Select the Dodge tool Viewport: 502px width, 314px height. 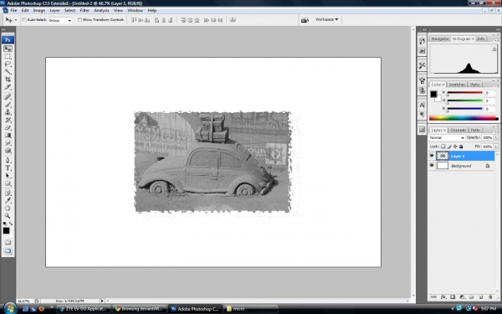click(x=8, y=151)
